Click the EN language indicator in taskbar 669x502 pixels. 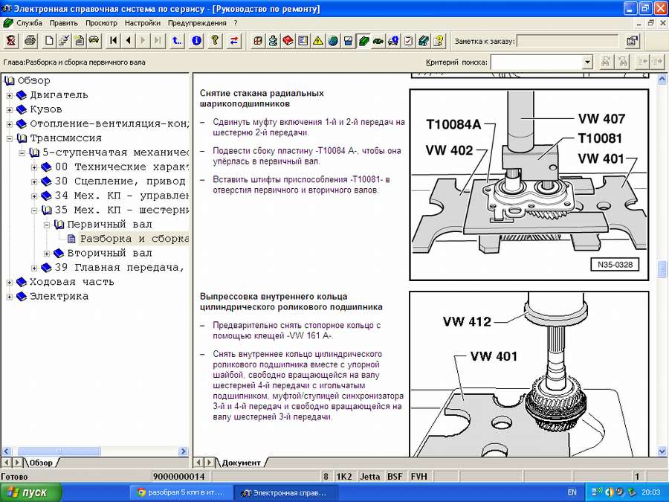(x=572, y=492)
